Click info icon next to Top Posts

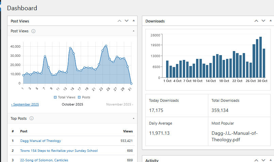(x=32, y=118)
